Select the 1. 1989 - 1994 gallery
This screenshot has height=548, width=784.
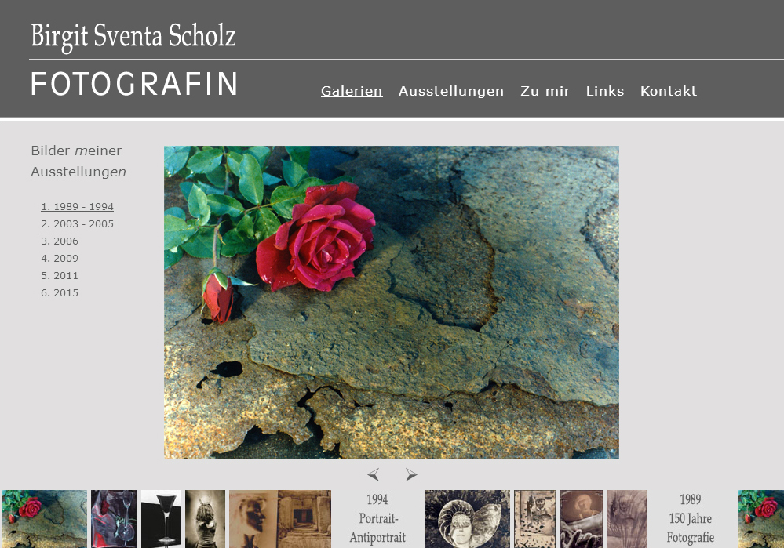pos(77,206)
